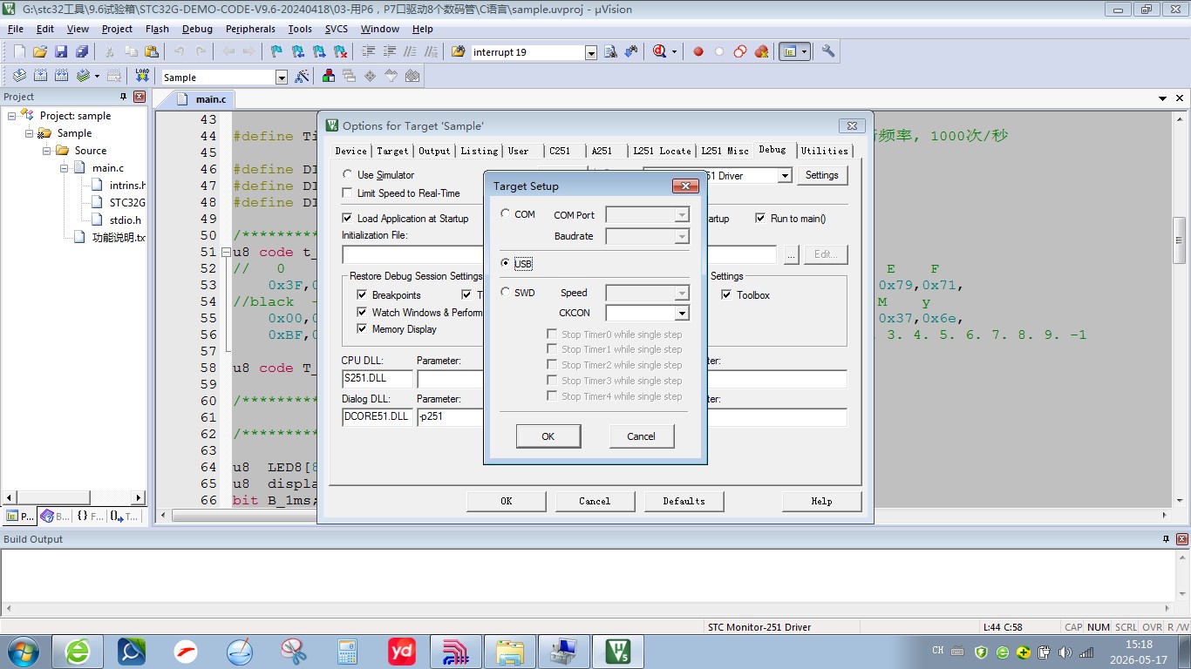The height and width of the screenshot is (669, 1191).
Task: Collapse the Project: sample tree node
Action: point(12,116)
